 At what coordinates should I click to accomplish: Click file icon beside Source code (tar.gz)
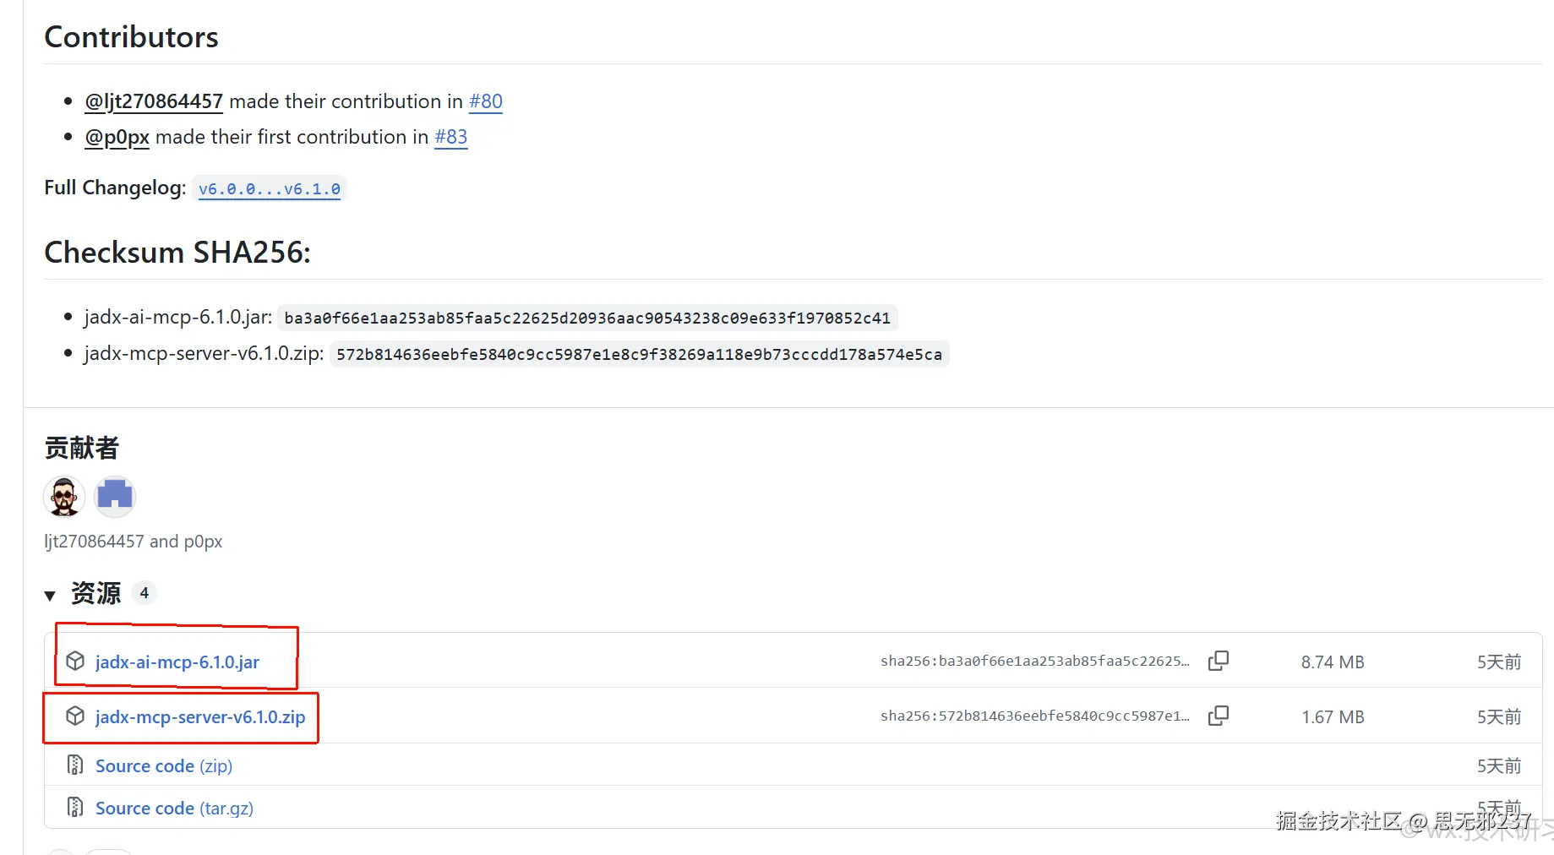[75, 808]
